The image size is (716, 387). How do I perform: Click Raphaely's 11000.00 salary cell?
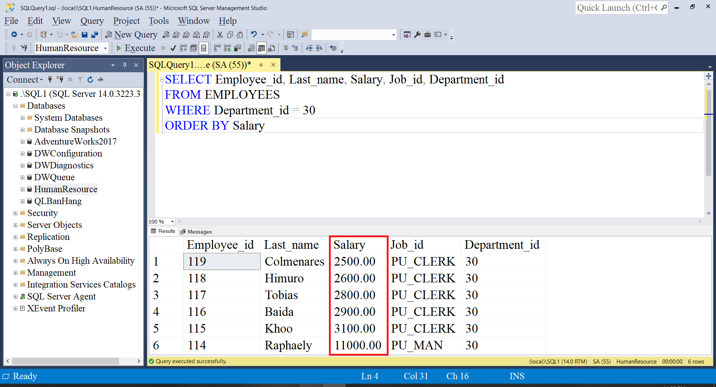point(357,345)
